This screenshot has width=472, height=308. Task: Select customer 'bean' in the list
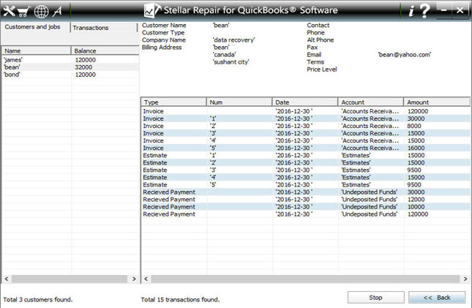70,67
